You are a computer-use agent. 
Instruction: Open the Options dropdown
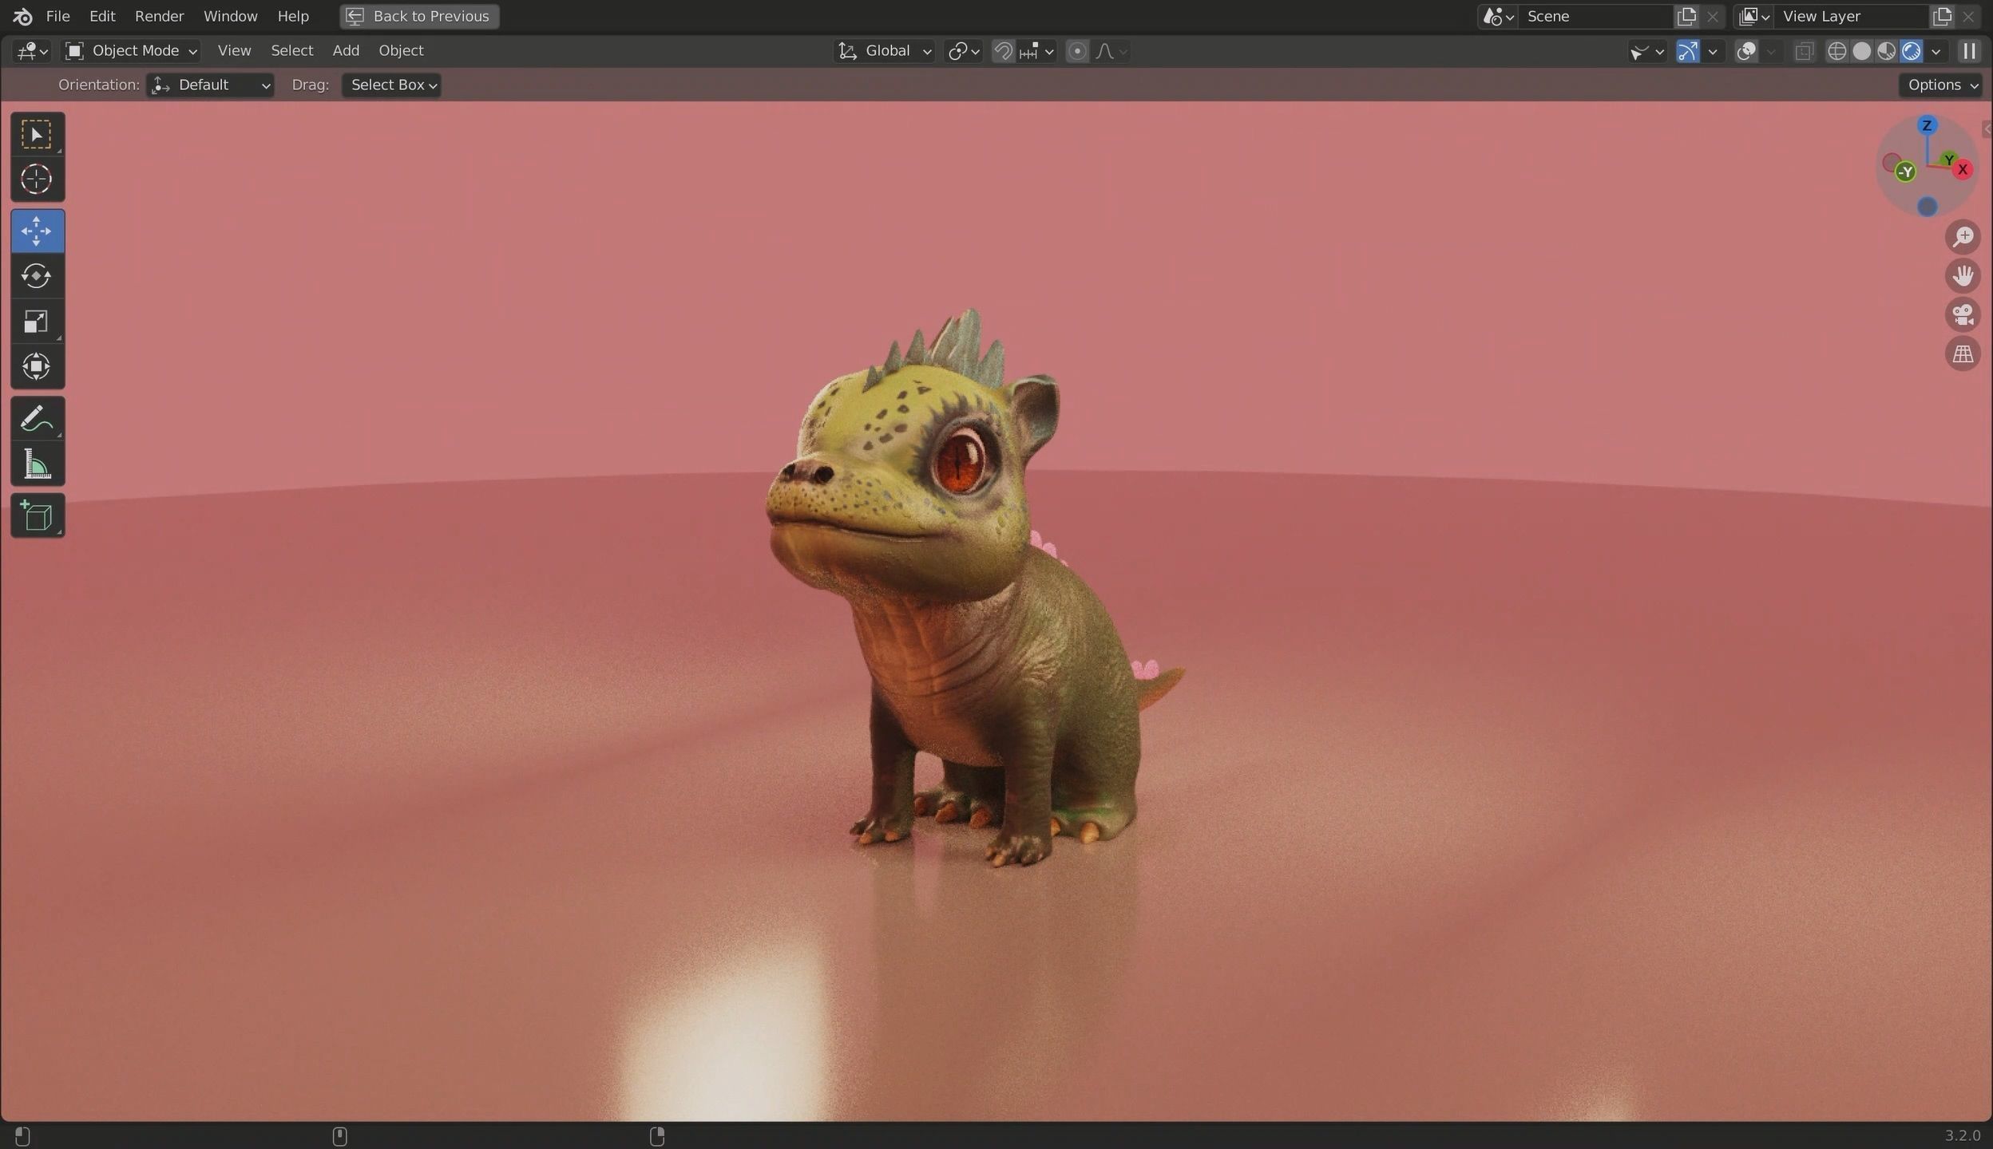coord(1940,85)
